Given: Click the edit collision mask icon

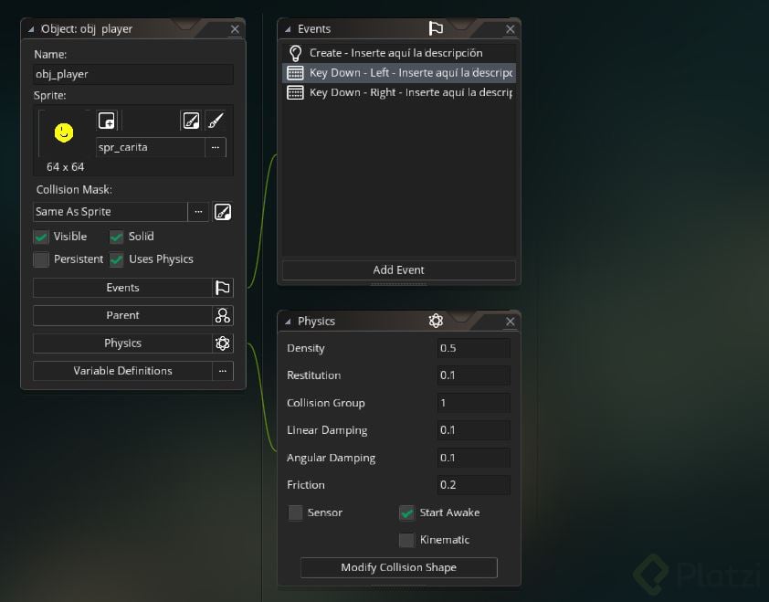Looking at the screenshot, I should coord(223,212).
